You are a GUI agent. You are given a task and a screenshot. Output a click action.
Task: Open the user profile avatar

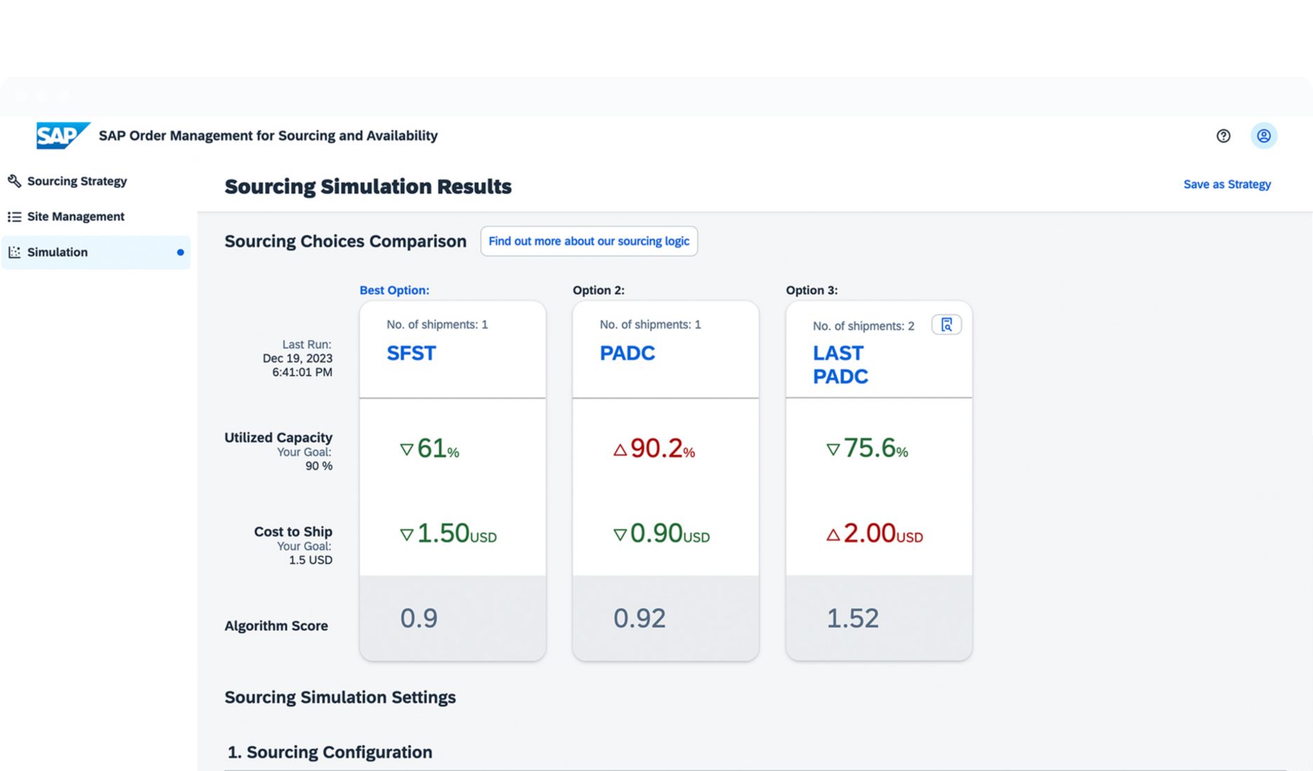(x=1263, y=136)
